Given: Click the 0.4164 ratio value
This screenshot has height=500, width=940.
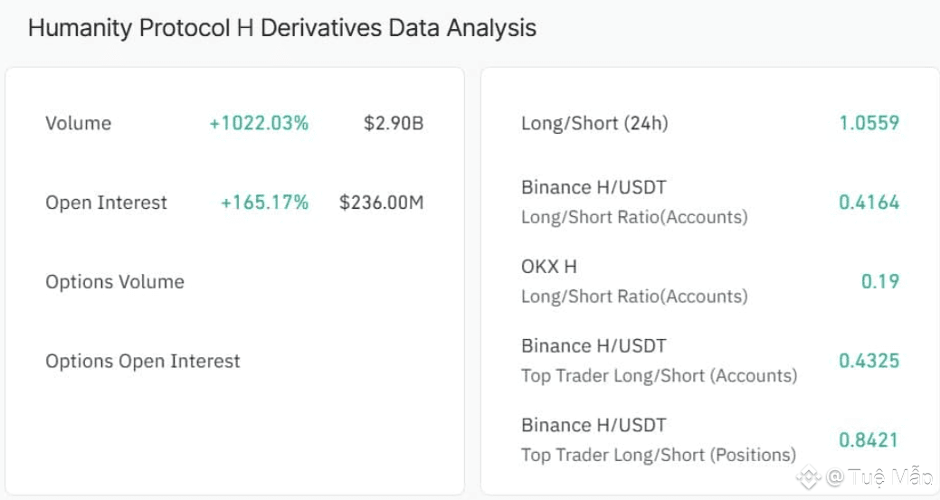Looking at the screenshot, I should tap(869, 203).
